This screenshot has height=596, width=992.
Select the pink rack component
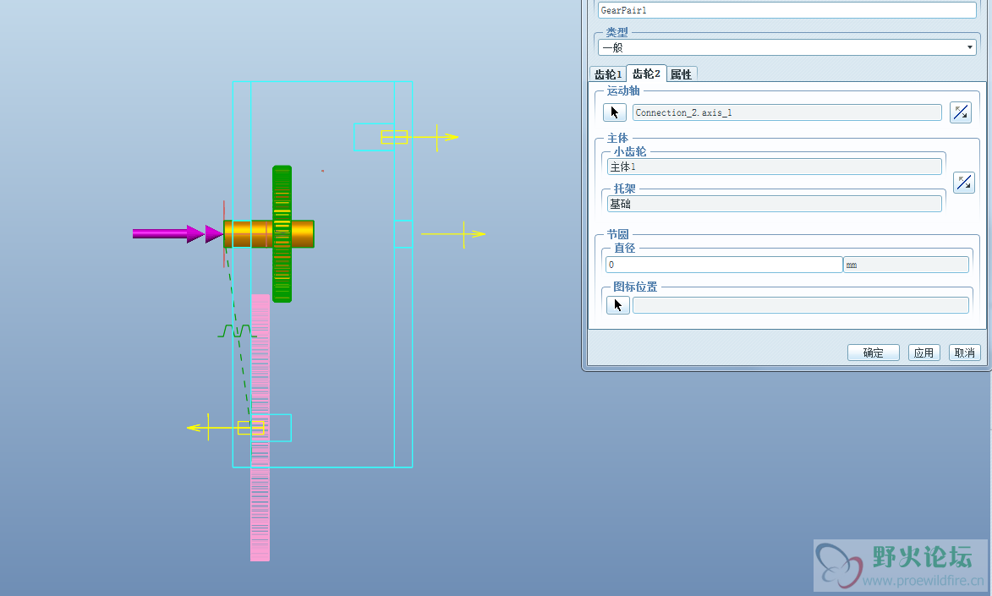pos(260,507)
